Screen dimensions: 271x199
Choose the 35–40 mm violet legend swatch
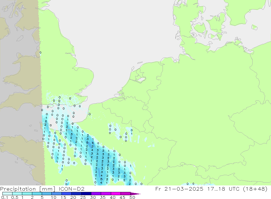point(106,194)
